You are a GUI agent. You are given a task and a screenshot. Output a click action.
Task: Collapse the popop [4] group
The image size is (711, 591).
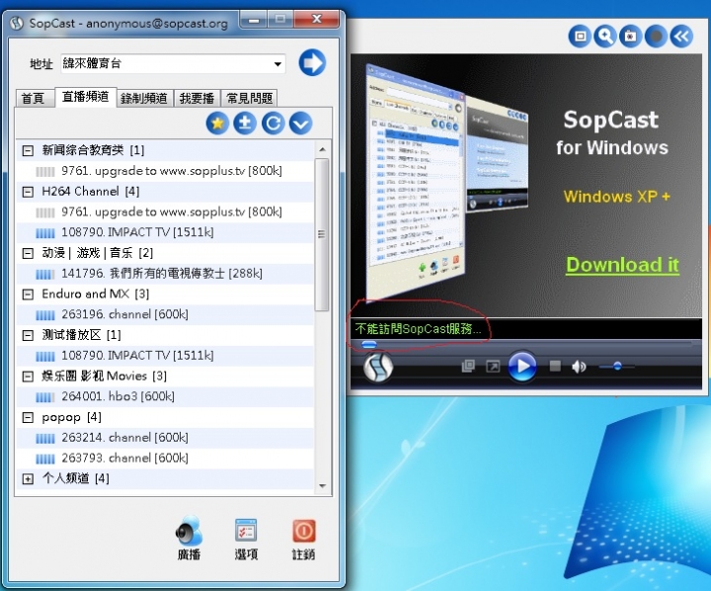coord(28,417)
